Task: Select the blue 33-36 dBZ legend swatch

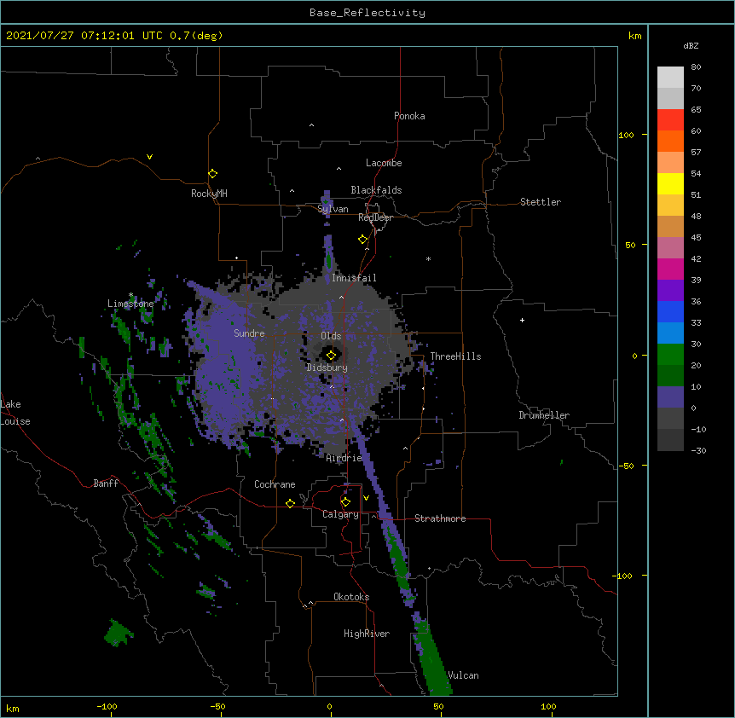Action: [x=670, y=311]
